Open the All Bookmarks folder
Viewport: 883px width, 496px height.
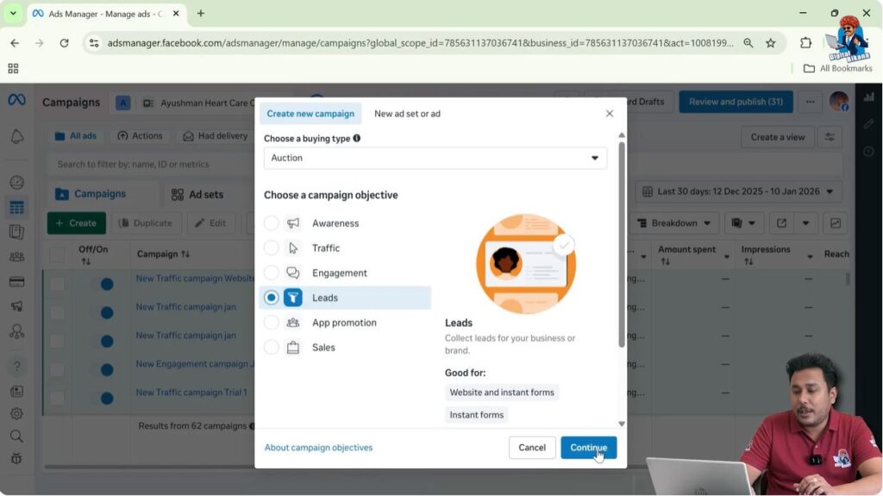coord(838,68)
